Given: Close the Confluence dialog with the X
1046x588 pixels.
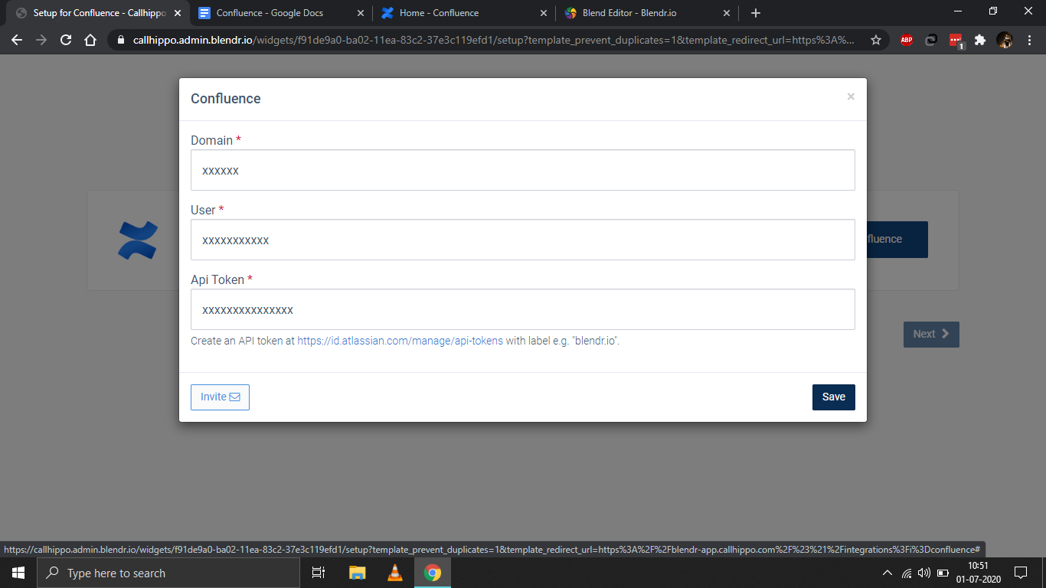Looking at the screenshot, I should coord(851,96).
